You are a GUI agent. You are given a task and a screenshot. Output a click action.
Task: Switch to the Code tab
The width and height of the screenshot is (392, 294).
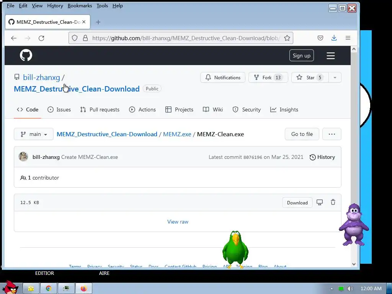click(28, 109)
